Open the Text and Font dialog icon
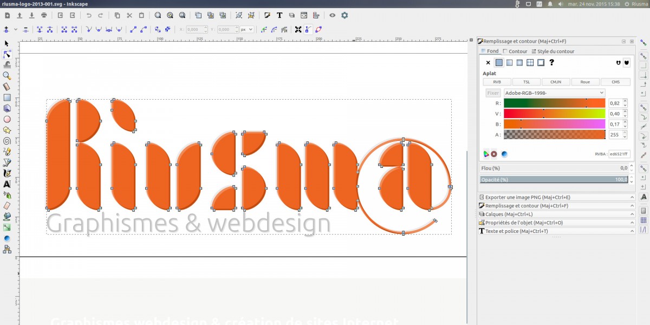The height and width of the screenshot is (325, 650). (279, 16)
